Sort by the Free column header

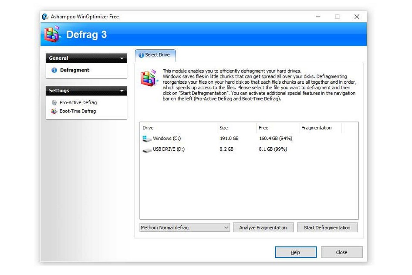click(277, 128)
